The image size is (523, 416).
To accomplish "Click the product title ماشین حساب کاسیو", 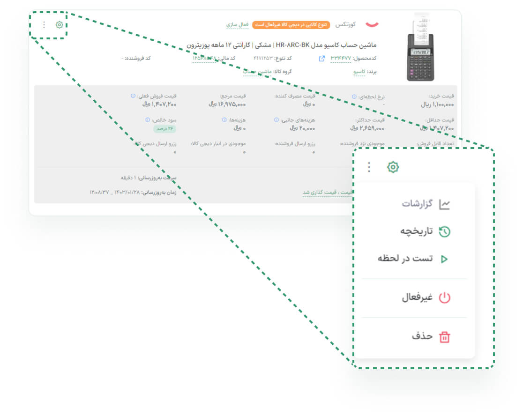I will coord(281,45).
